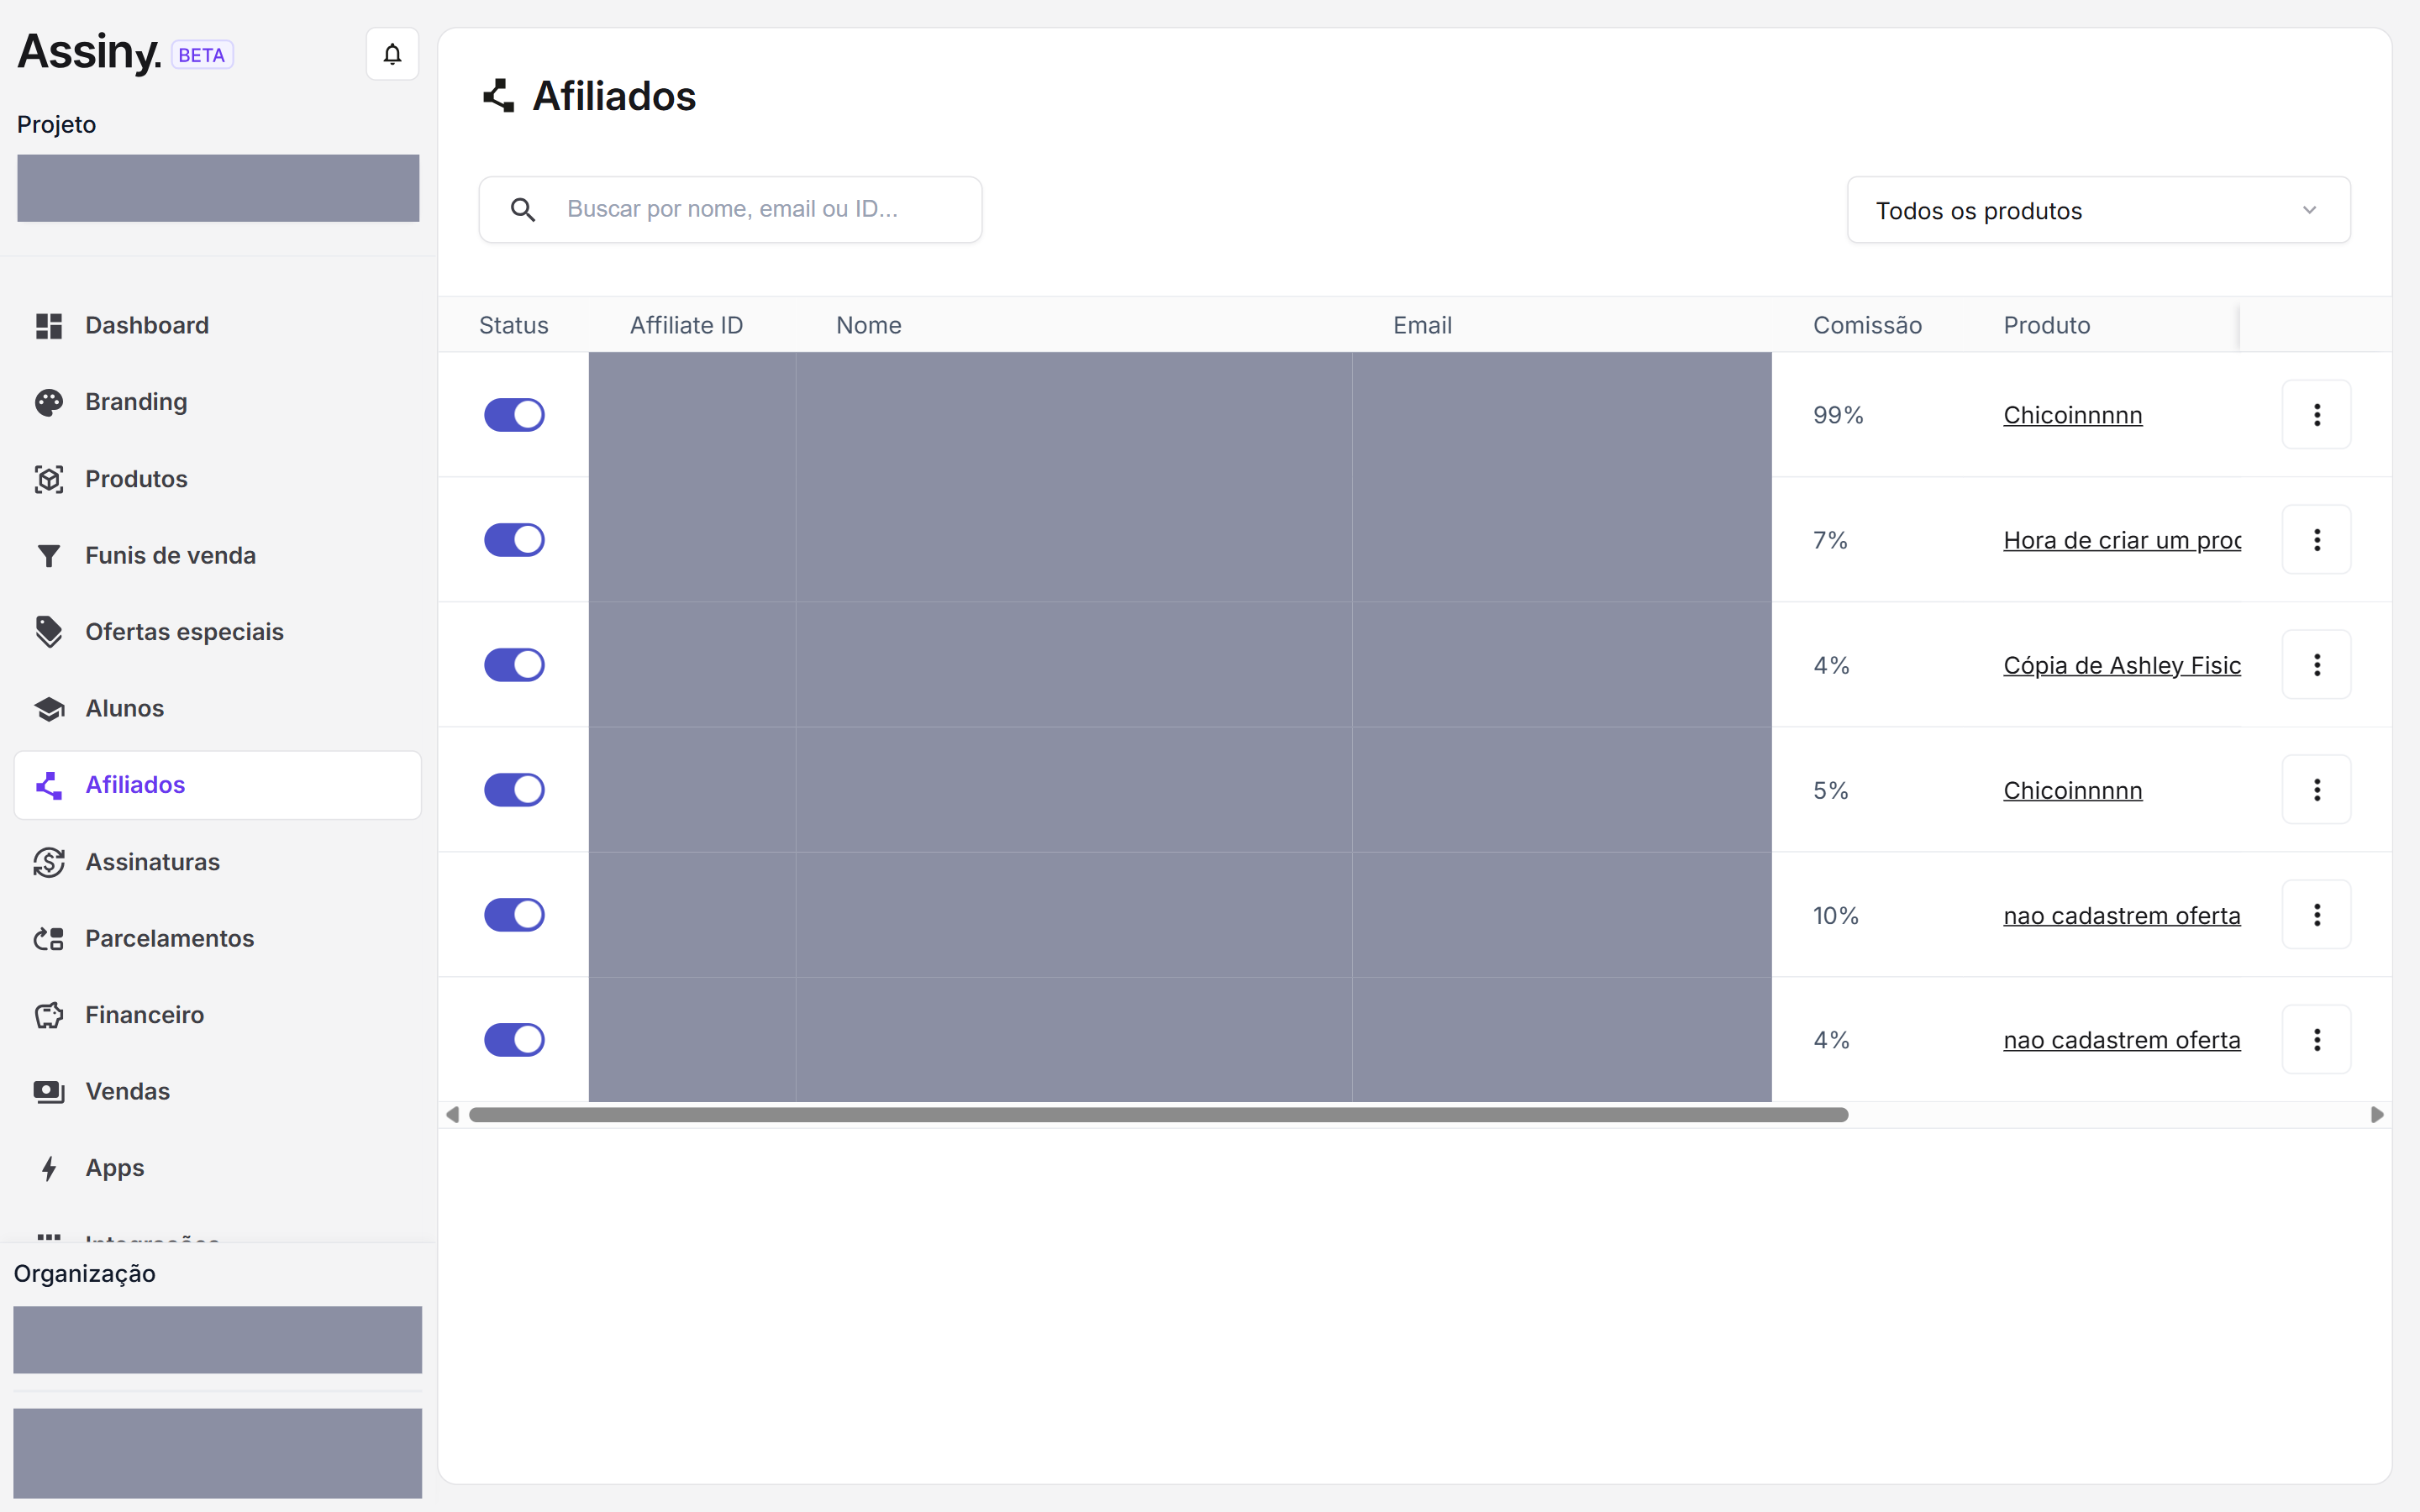Click the Ofertas especiais tag icon
The image size is (2420, 1512).
coord(49,632)
